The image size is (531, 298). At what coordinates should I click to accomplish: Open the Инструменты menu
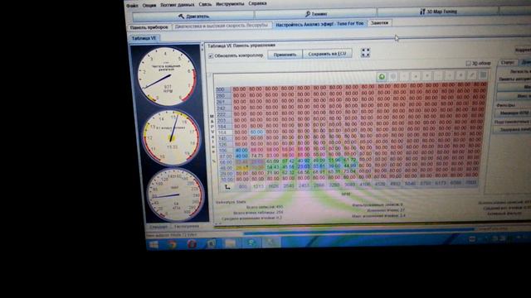pos(230,4)
